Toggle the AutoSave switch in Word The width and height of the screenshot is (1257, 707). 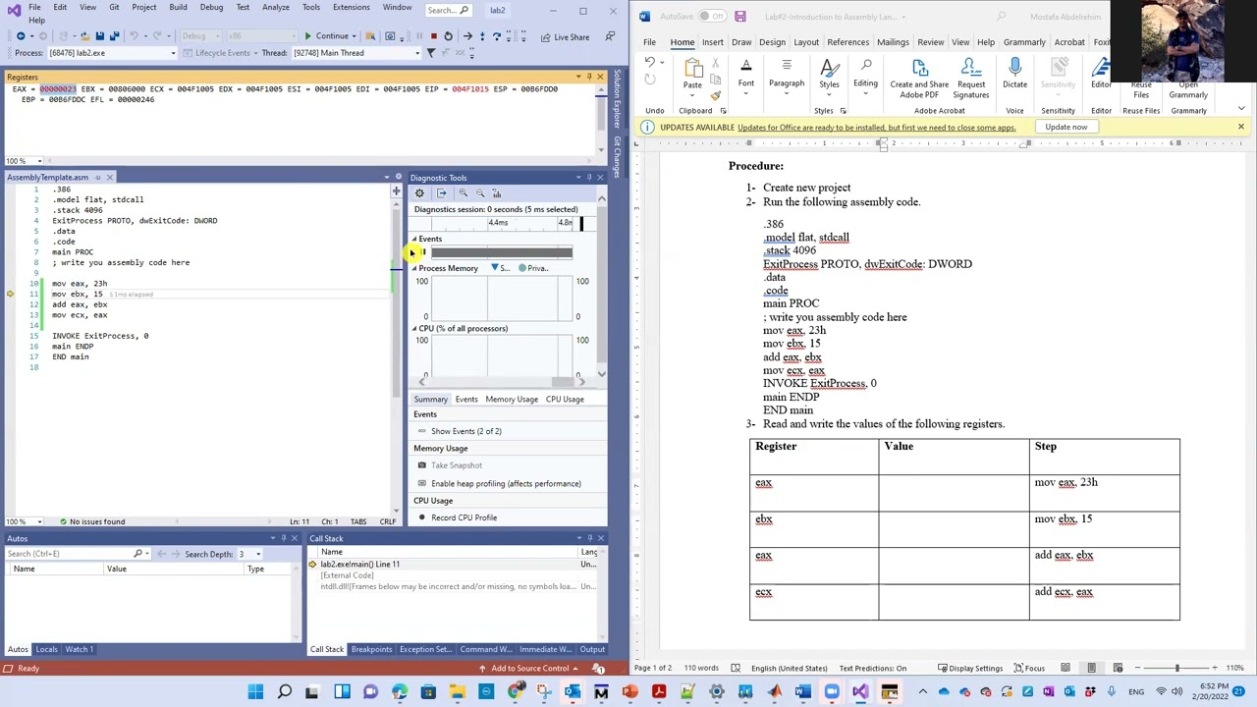click(x=714, y=17)
